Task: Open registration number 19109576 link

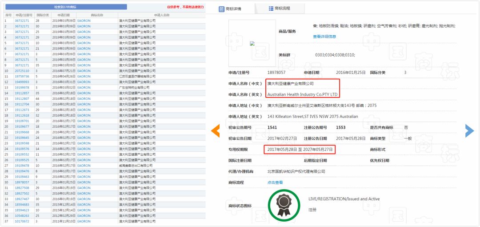Action: coord(22,149)
